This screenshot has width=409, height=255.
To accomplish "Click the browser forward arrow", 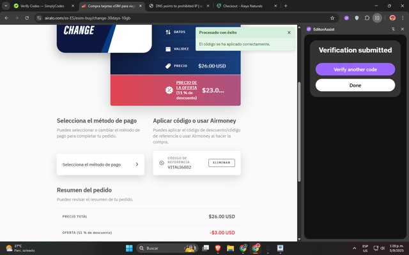I will click(x=17, y=18).
